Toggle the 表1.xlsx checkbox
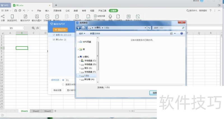The image size is (224, 119). (x=54, y=40)
